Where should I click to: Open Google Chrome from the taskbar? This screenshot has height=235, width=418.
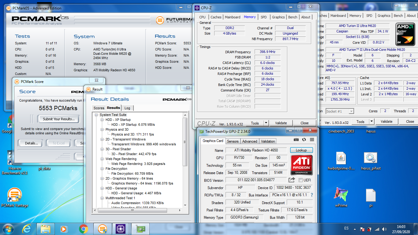point(83,229)
